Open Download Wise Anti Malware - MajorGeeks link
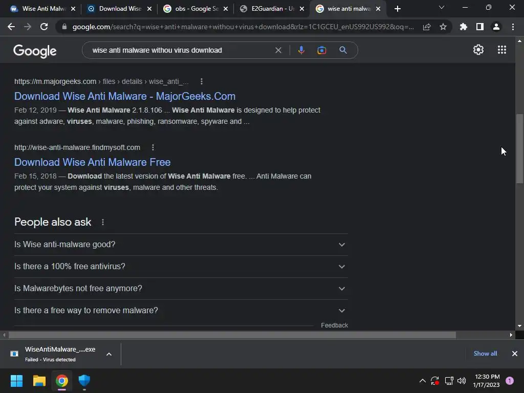Screen dimensions: 524x393 tap(125, 96)
